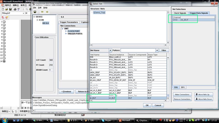Open ChipScope File menu
The image size is (219, 123).
(34, 8)
